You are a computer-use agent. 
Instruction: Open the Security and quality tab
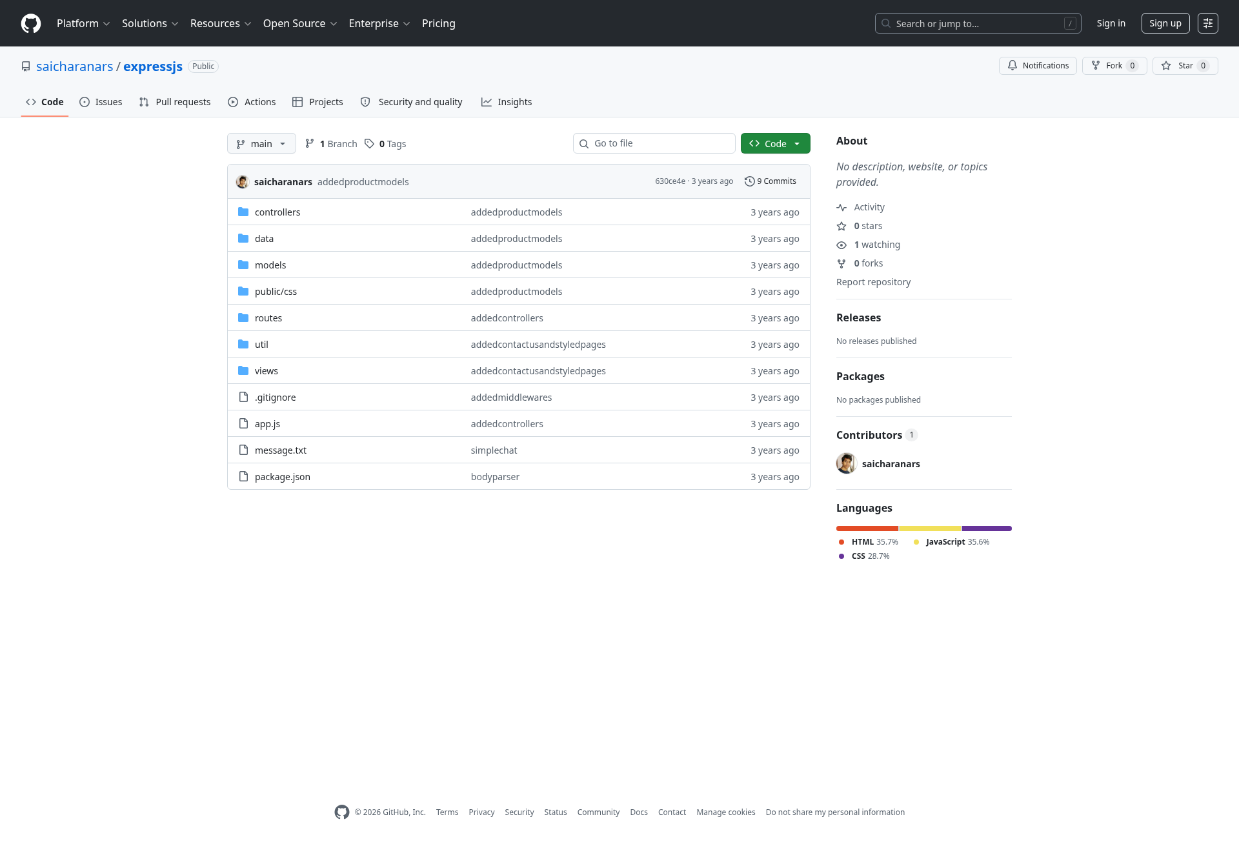411,102
